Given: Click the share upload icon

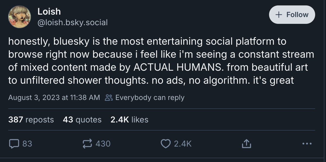Looking at the screenshot, I should [x=246, y=144].
